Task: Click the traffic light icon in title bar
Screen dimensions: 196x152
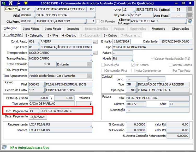Action: point(10,3)
